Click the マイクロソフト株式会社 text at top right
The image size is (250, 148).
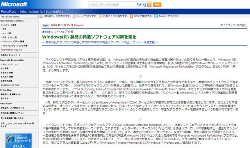tap(234, 25)
